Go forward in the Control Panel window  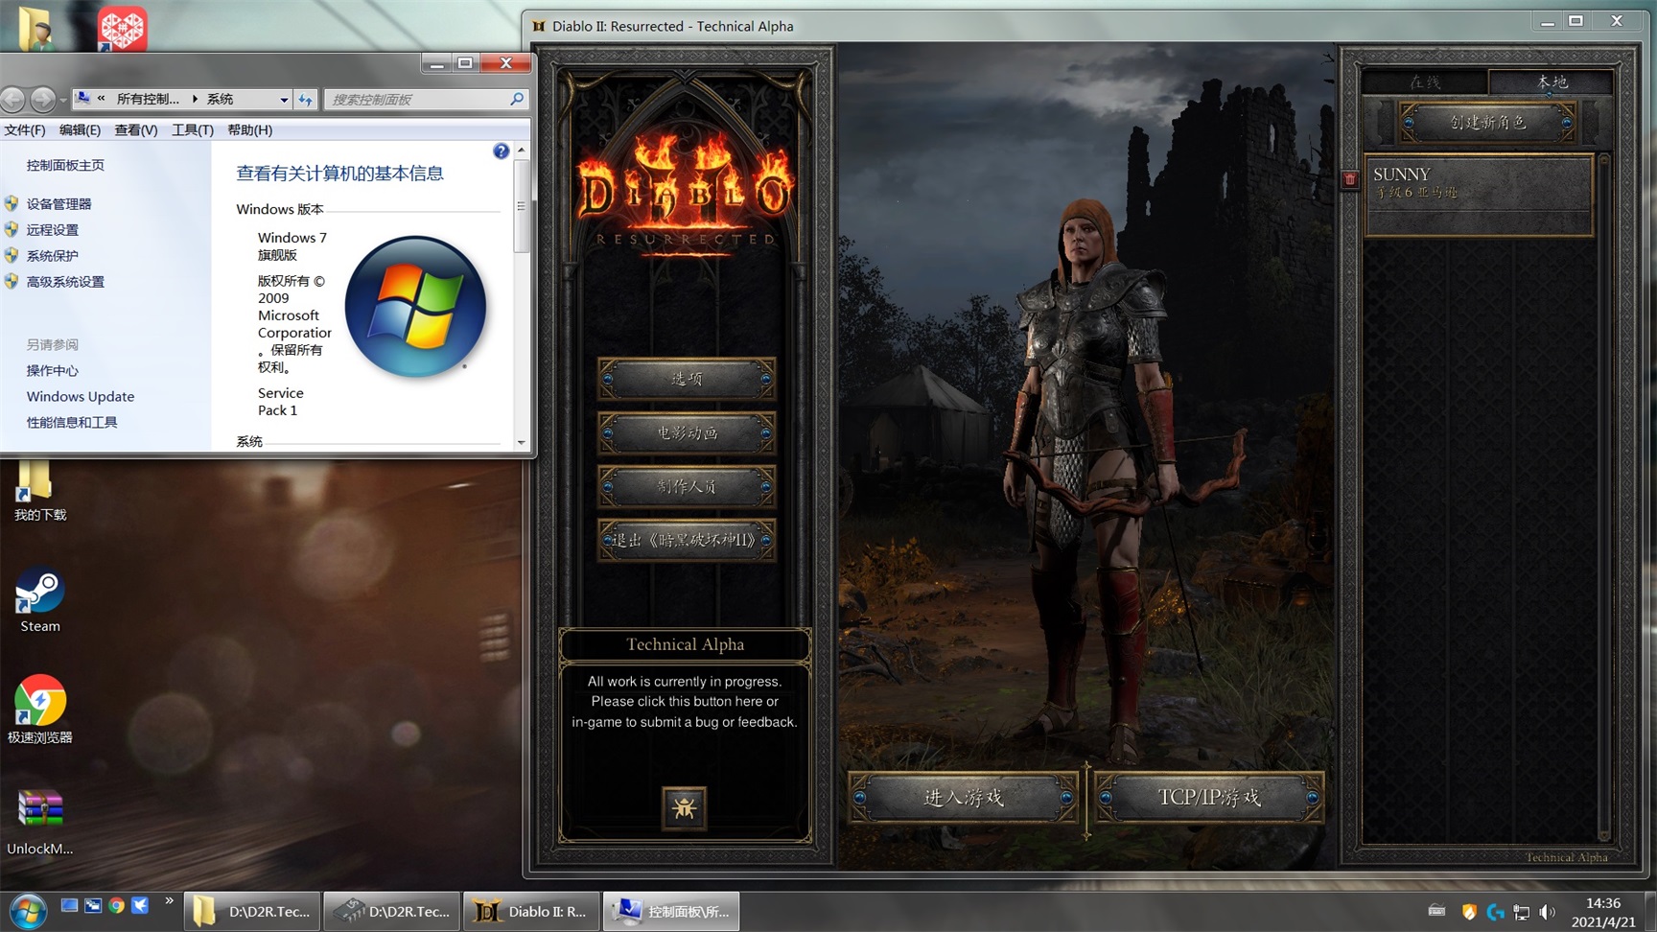(43, 99)
